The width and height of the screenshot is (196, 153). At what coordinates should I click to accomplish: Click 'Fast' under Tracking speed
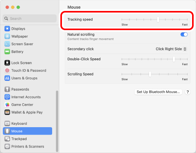coord(185,25)
